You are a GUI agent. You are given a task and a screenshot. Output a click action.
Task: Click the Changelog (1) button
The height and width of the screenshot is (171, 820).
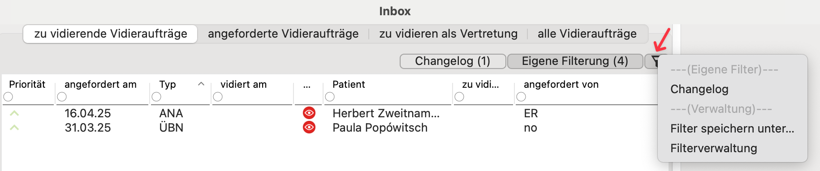point(453,61)
